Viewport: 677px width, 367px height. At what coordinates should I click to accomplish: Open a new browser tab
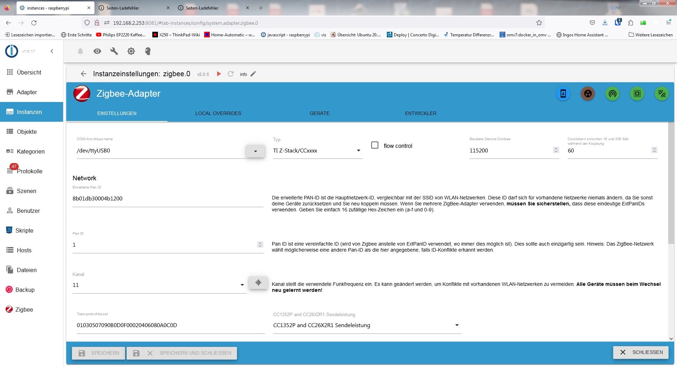(261, 8)
